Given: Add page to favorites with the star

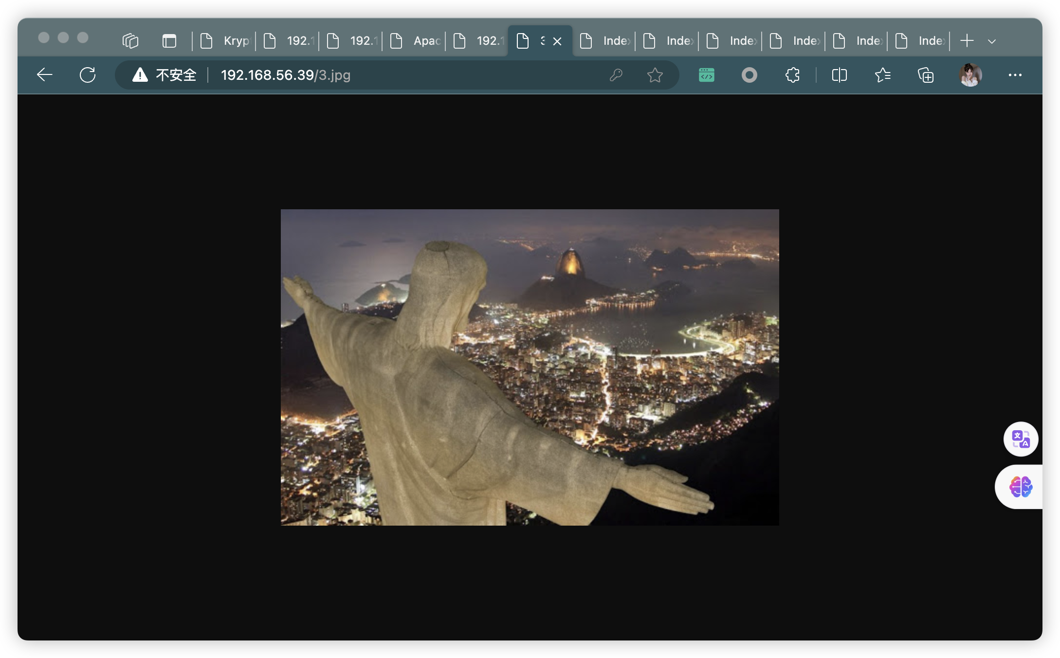Looking at the screenshot, I should pos(655,75).
